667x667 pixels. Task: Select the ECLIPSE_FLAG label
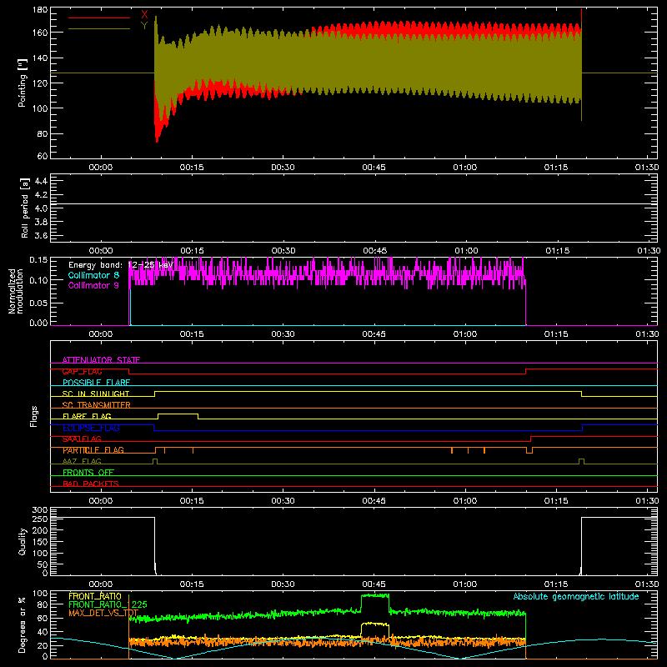91,428
